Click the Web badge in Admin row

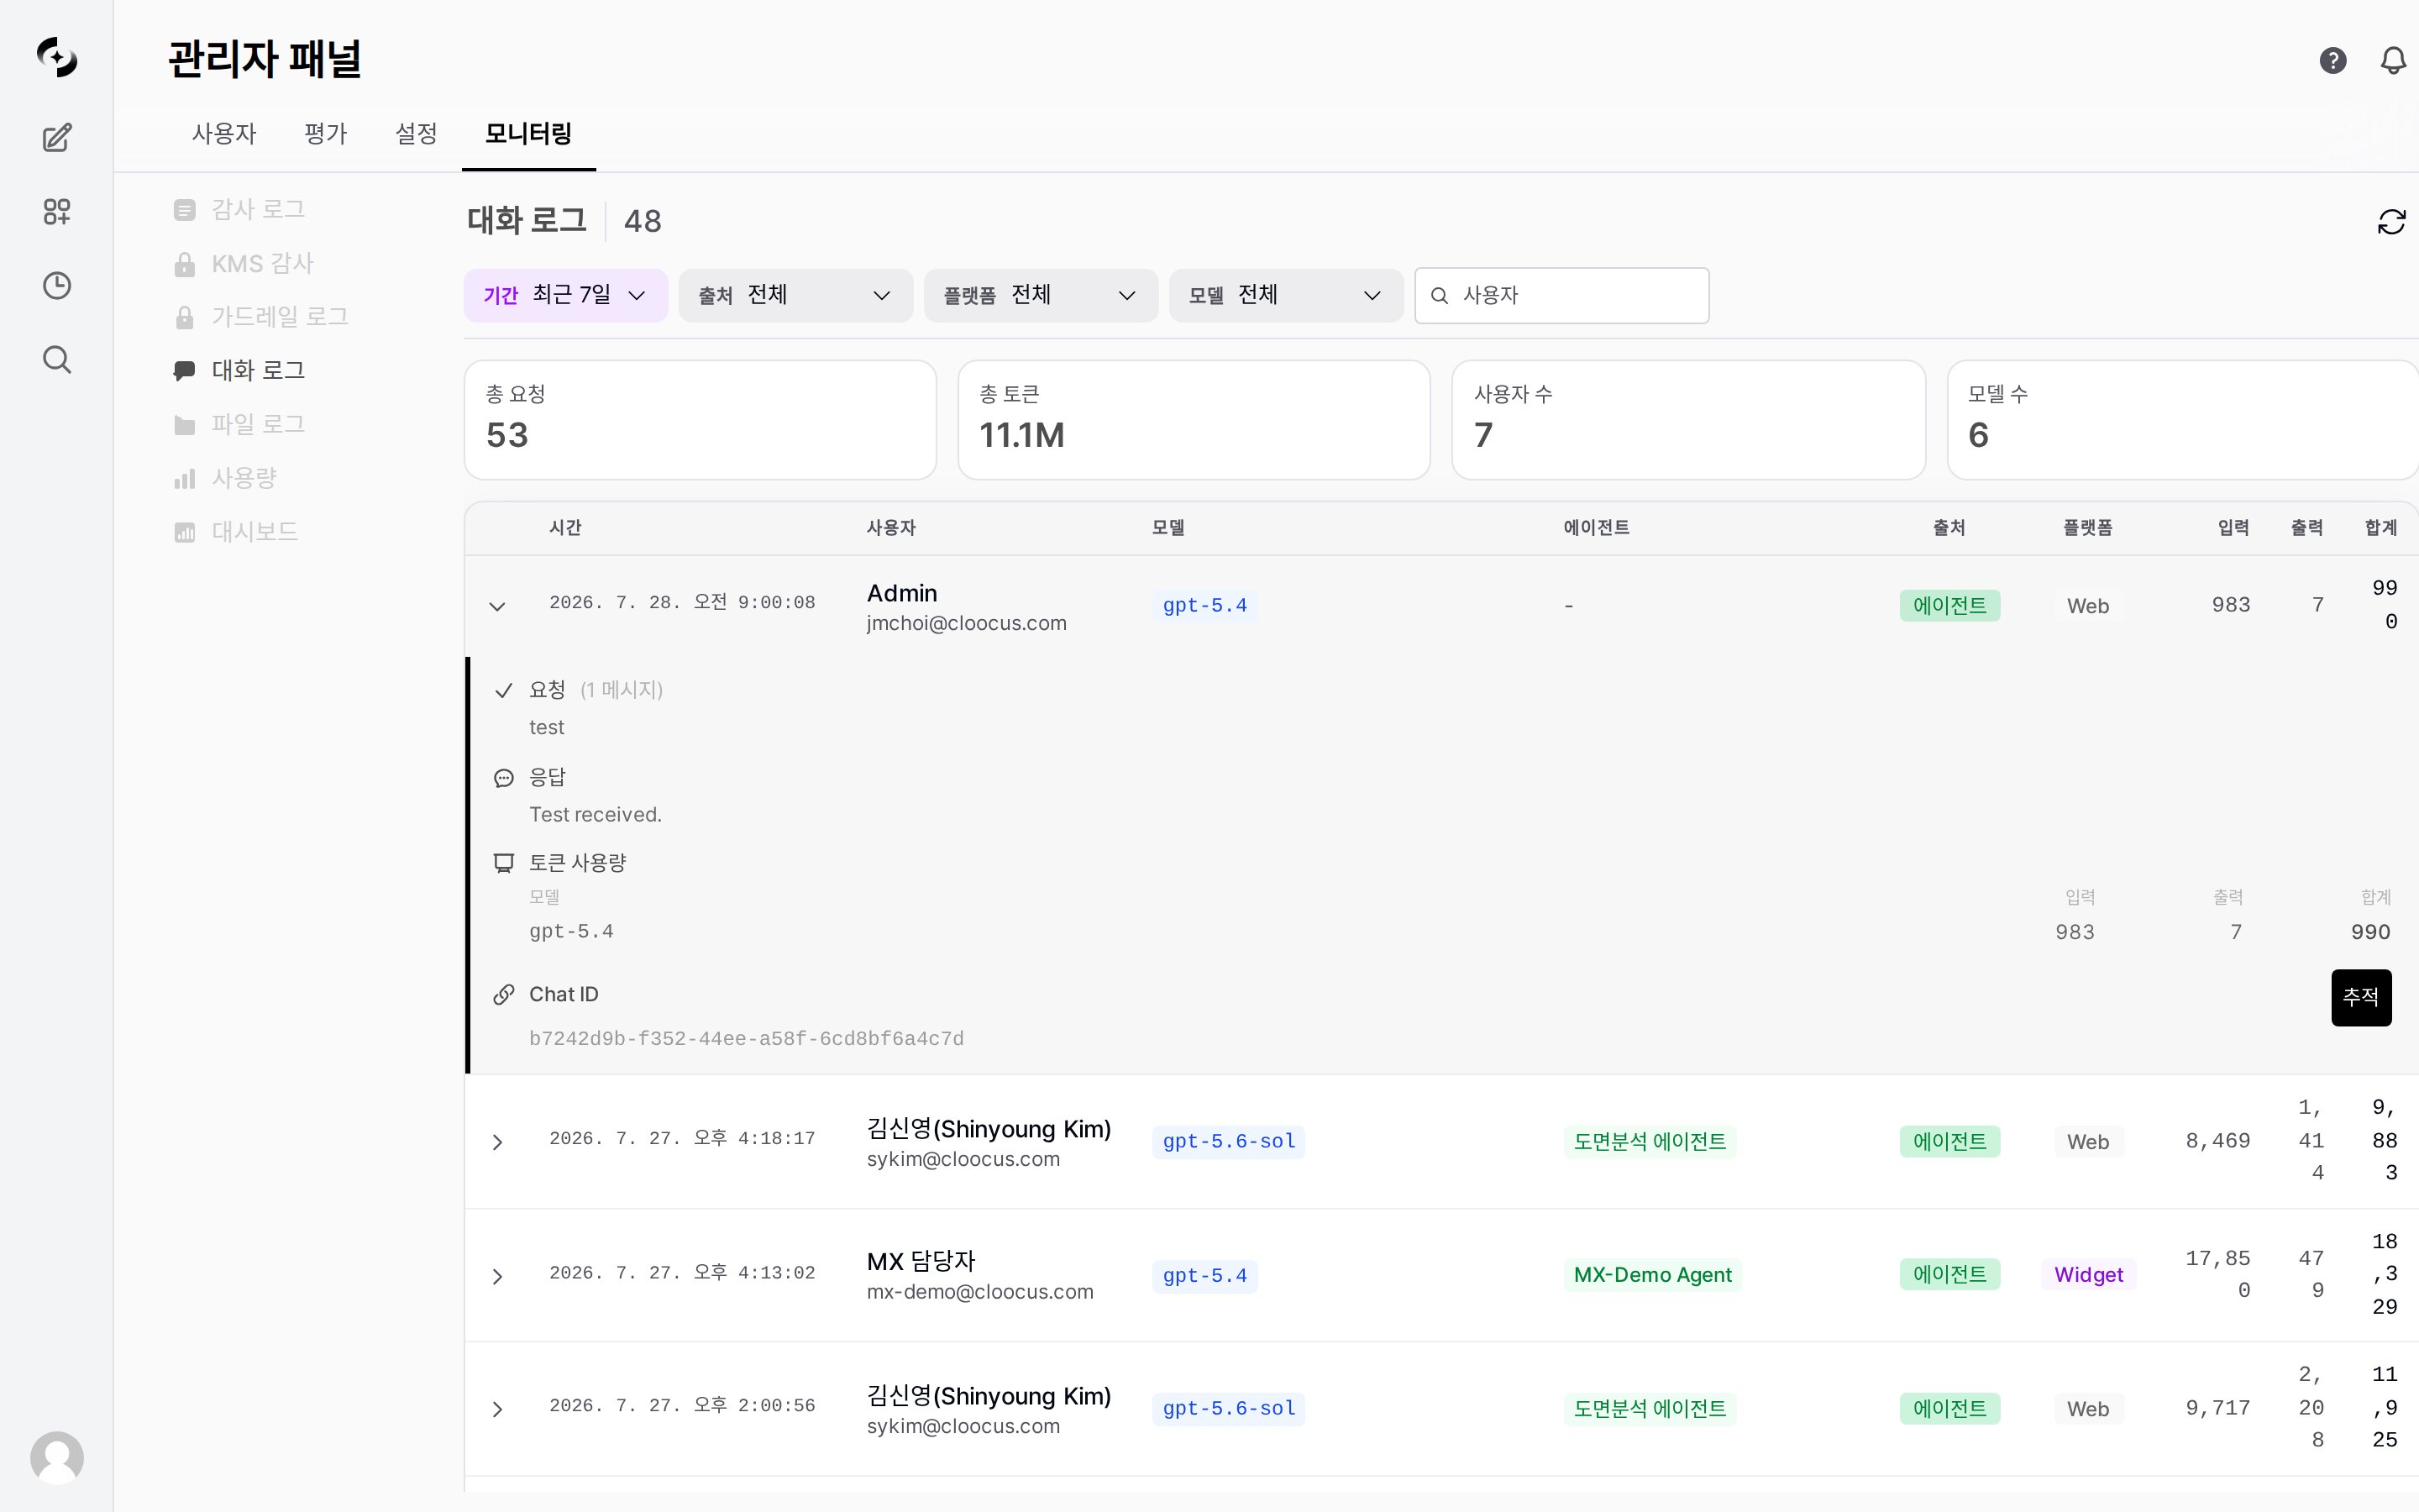tap(2088, 606)
